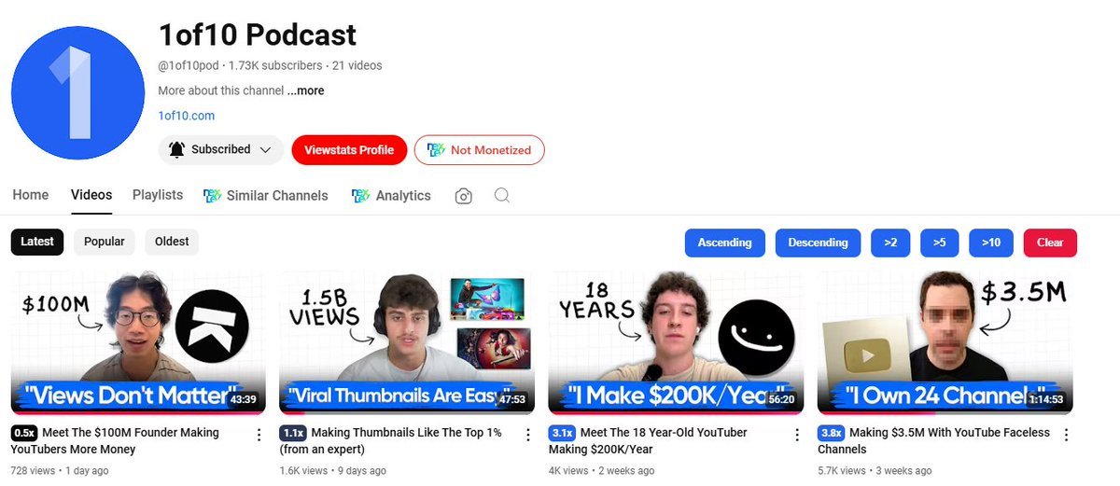Switch to the Playlists tab
Image resolution: width=1120 pixels, height=486 pixels.
coord(158,195)
